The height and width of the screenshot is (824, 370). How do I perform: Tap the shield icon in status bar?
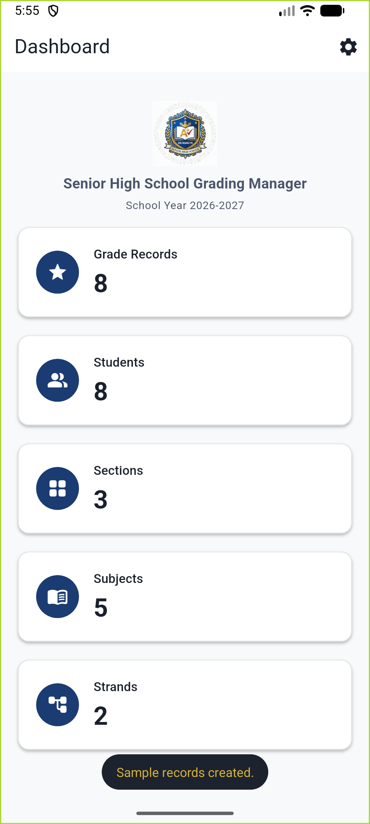(53, 11)
